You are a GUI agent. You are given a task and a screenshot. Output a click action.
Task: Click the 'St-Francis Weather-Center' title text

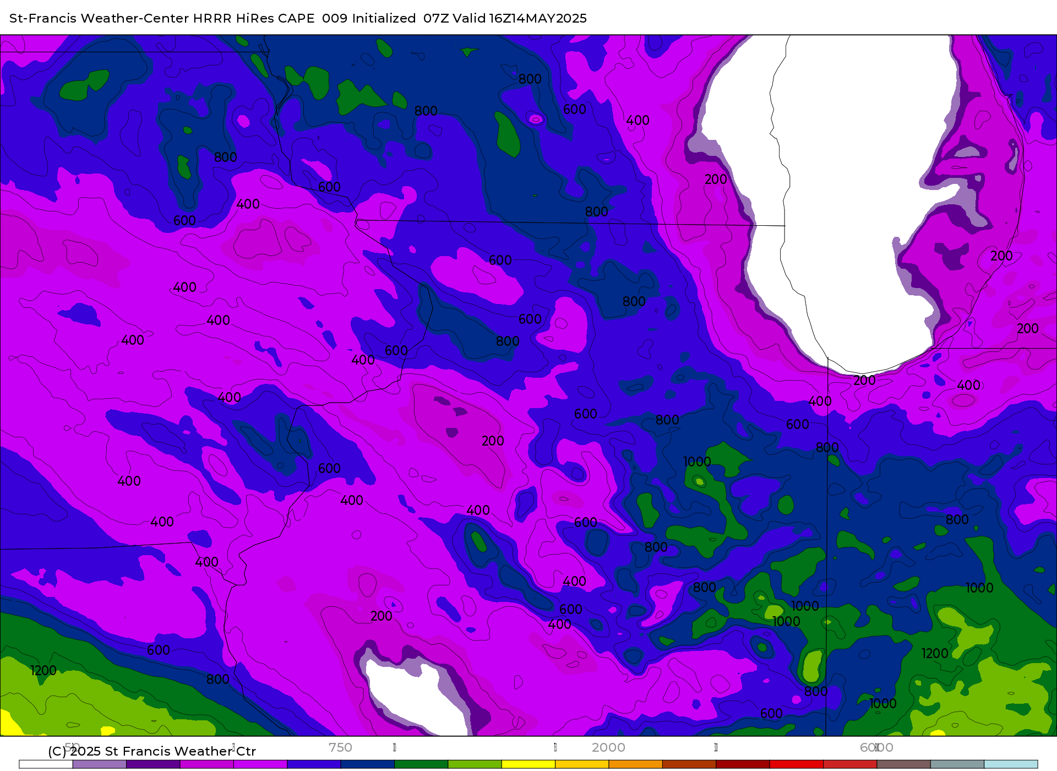coord(100,18)
